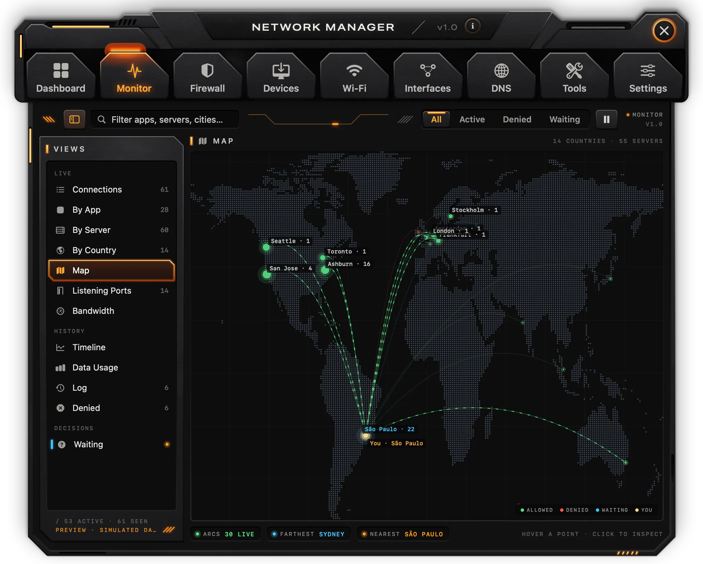This screenshot has height=564, width=703.
Task: Click the 14 COUNTRIES · 55 SERVERS text
Action: [608, 141]
